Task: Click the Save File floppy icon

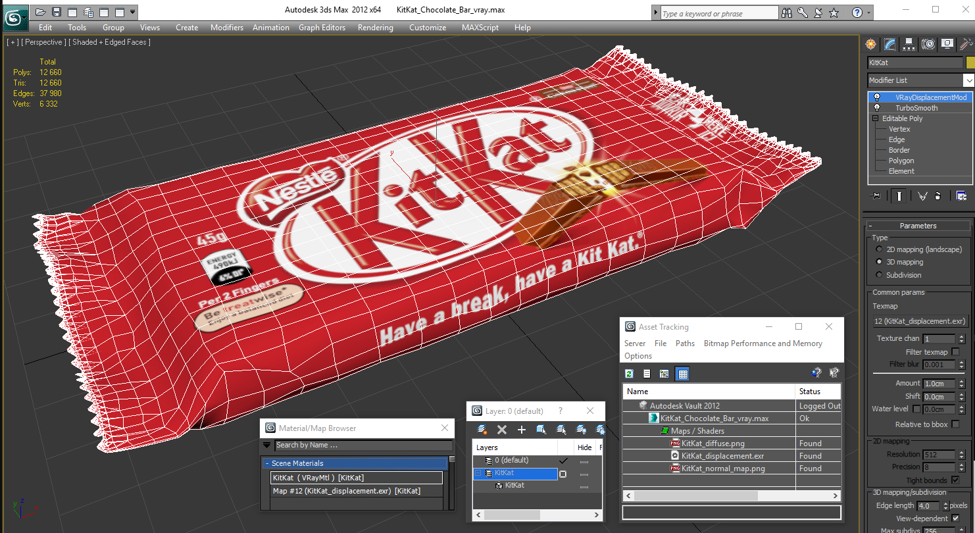Action: (57, 12)
